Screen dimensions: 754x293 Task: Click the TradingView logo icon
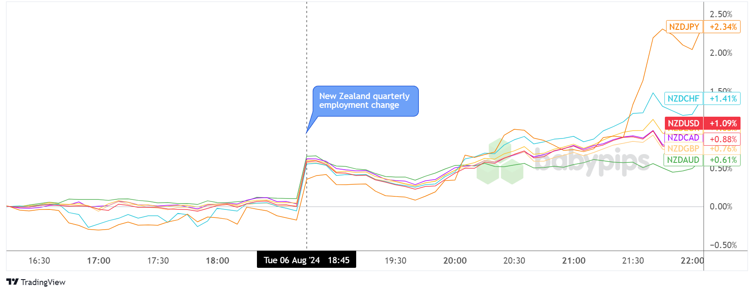point(12,282)
